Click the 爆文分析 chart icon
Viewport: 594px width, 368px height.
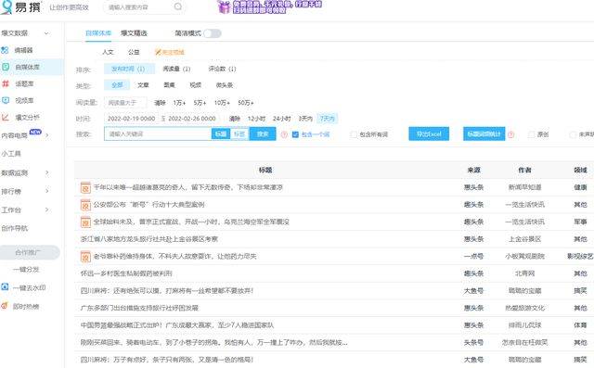point(6,117)
